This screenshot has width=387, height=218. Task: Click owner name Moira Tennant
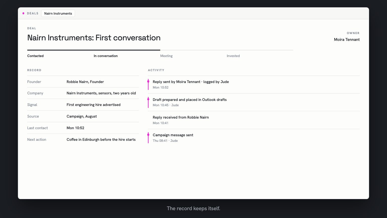[347, 39]
